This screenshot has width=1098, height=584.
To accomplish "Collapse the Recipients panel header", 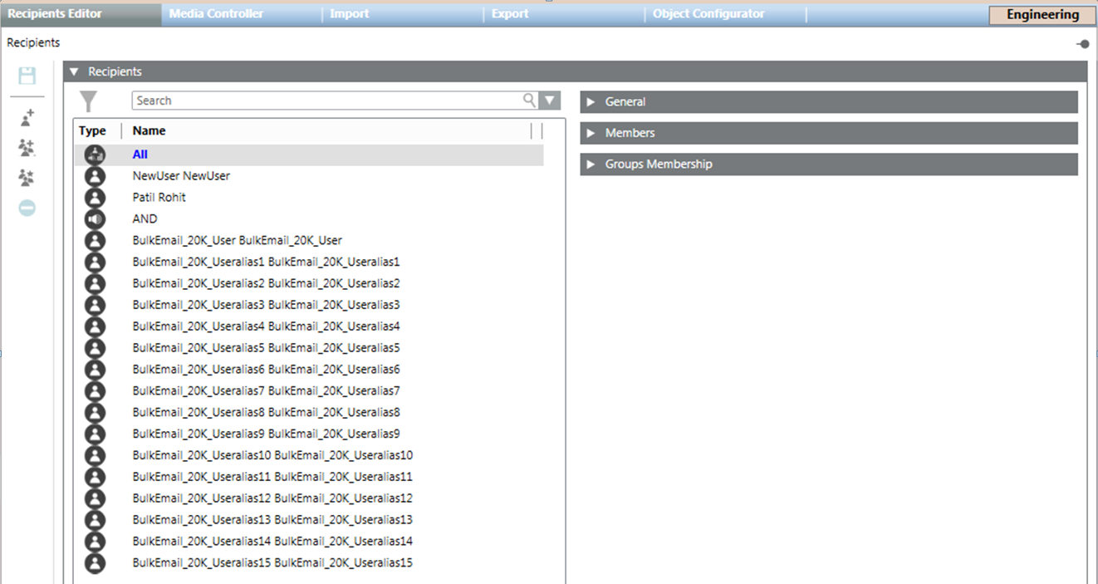I will pos(74,72).
